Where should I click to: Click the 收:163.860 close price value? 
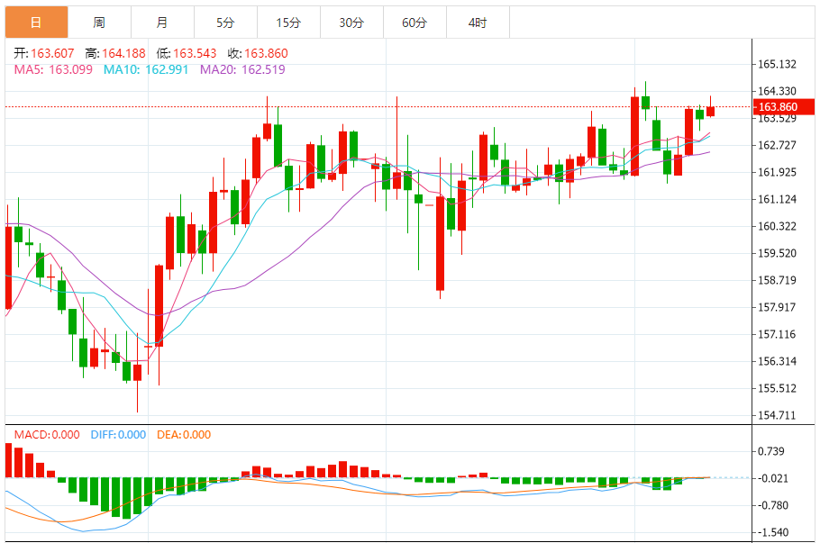258,53
